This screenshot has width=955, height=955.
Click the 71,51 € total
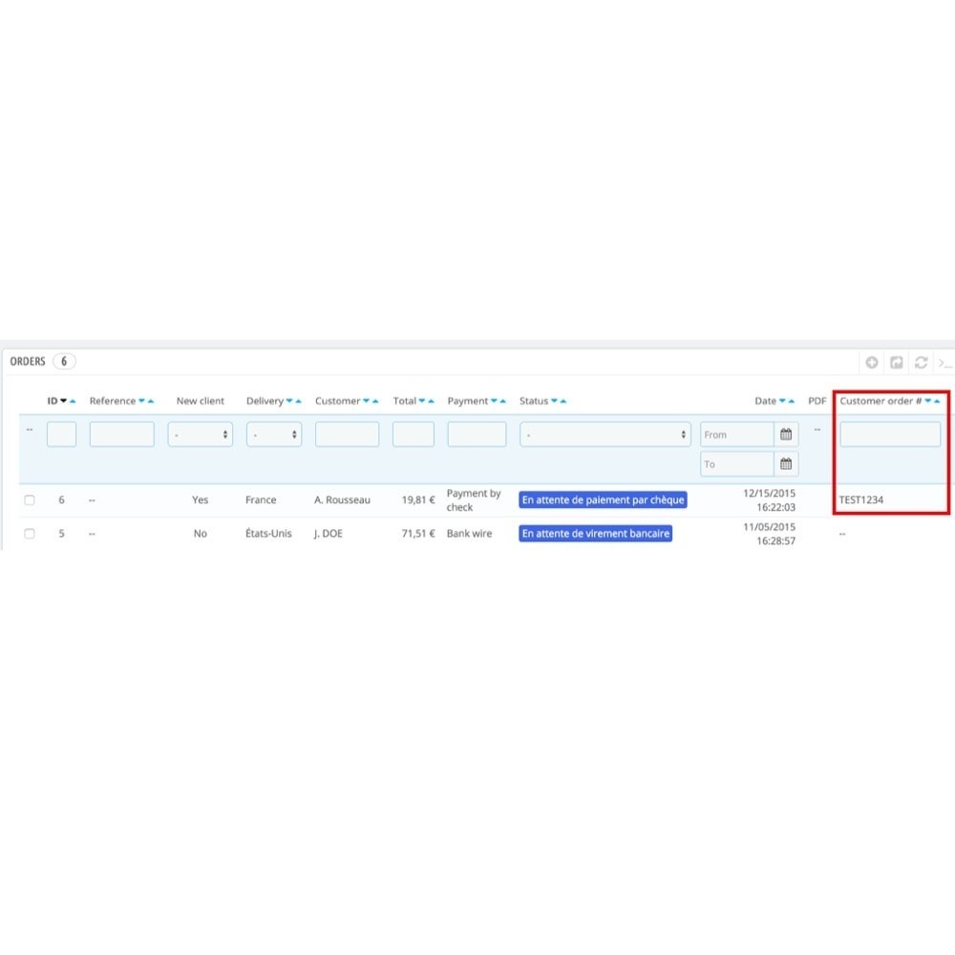tap(418, 534)
